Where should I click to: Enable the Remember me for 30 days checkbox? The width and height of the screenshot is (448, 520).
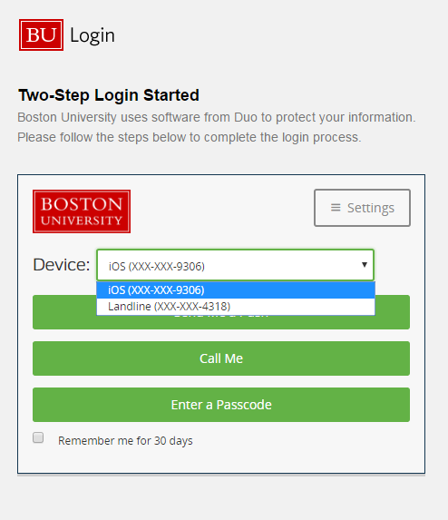[x=38, y=437]
